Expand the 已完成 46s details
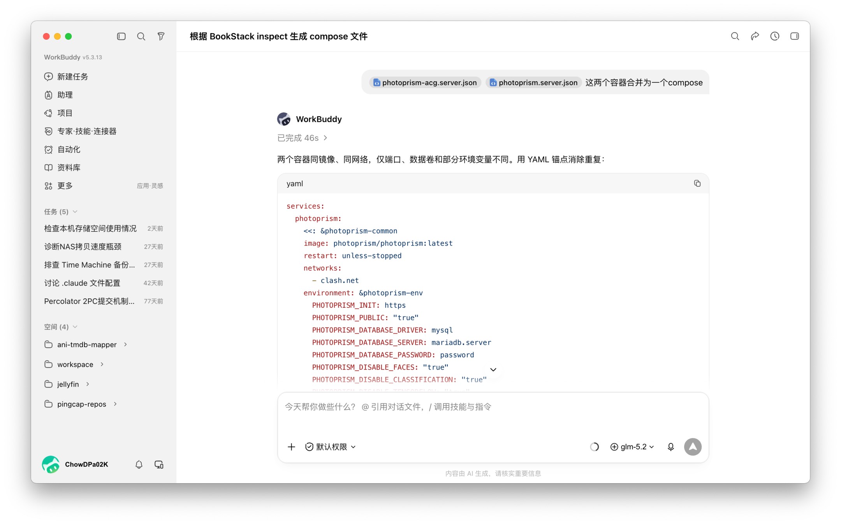Viewport: 841px width, 524px height. 302,138
